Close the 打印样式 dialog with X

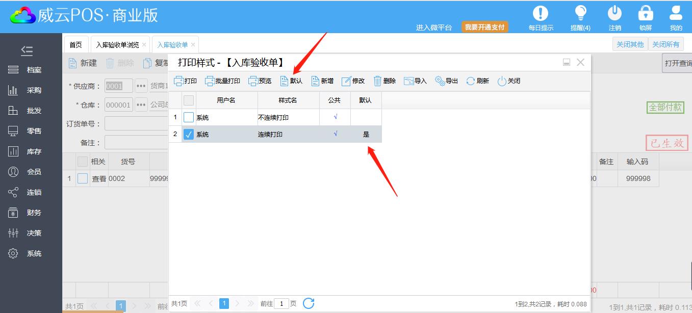(580, 62)
